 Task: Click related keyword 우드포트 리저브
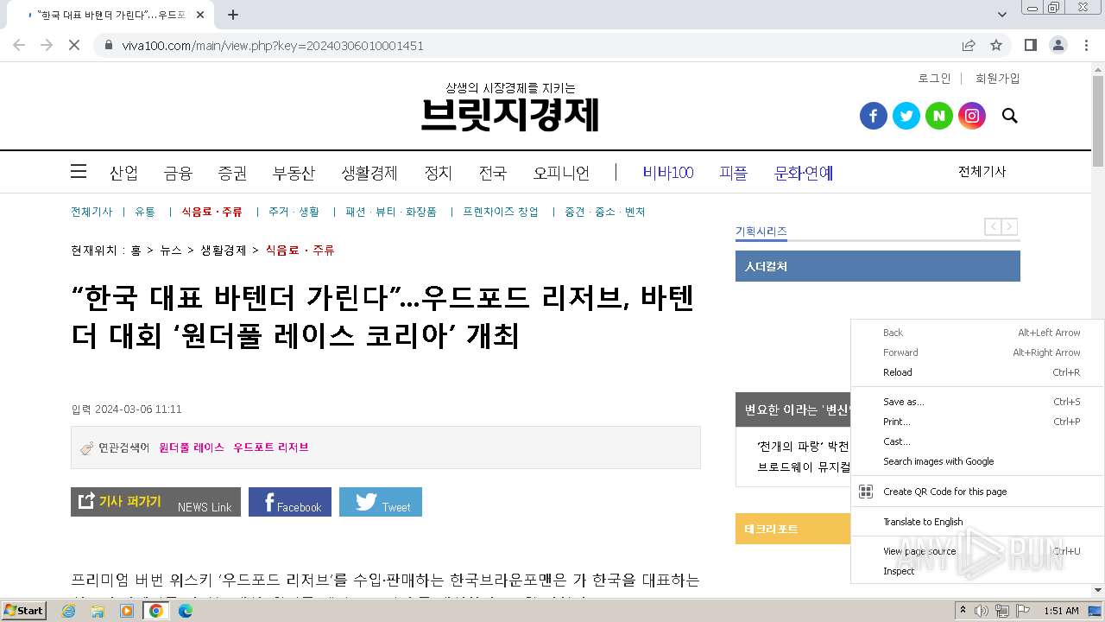click(x=271, y=447)
